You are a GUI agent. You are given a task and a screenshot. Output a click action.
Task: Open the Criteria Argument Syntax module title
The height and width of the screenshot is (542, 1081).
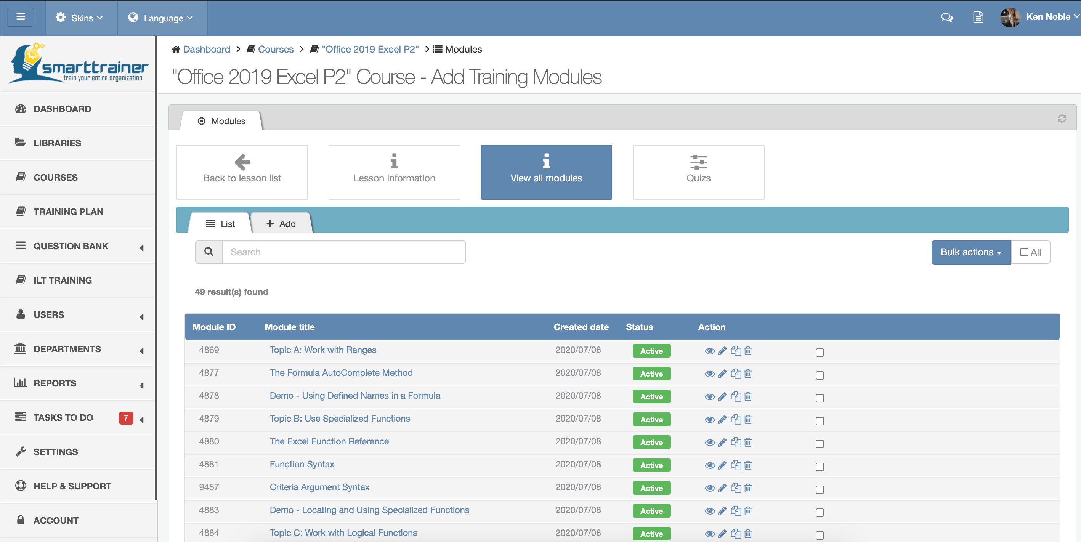(319, 487)
